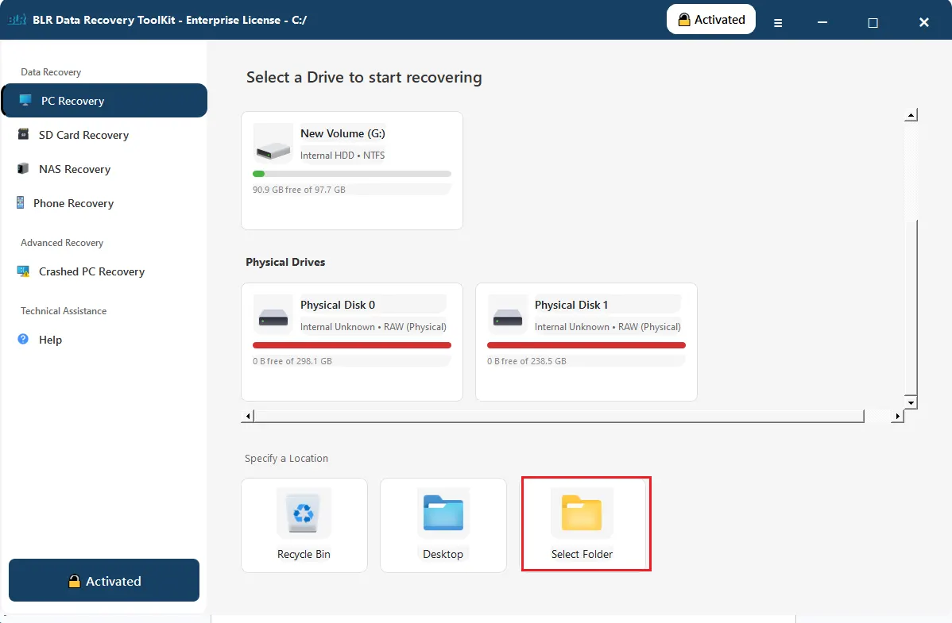Open the Help section icon
Image resolution: width=952 pixels, height=623 pixels.
coord(24,340)
